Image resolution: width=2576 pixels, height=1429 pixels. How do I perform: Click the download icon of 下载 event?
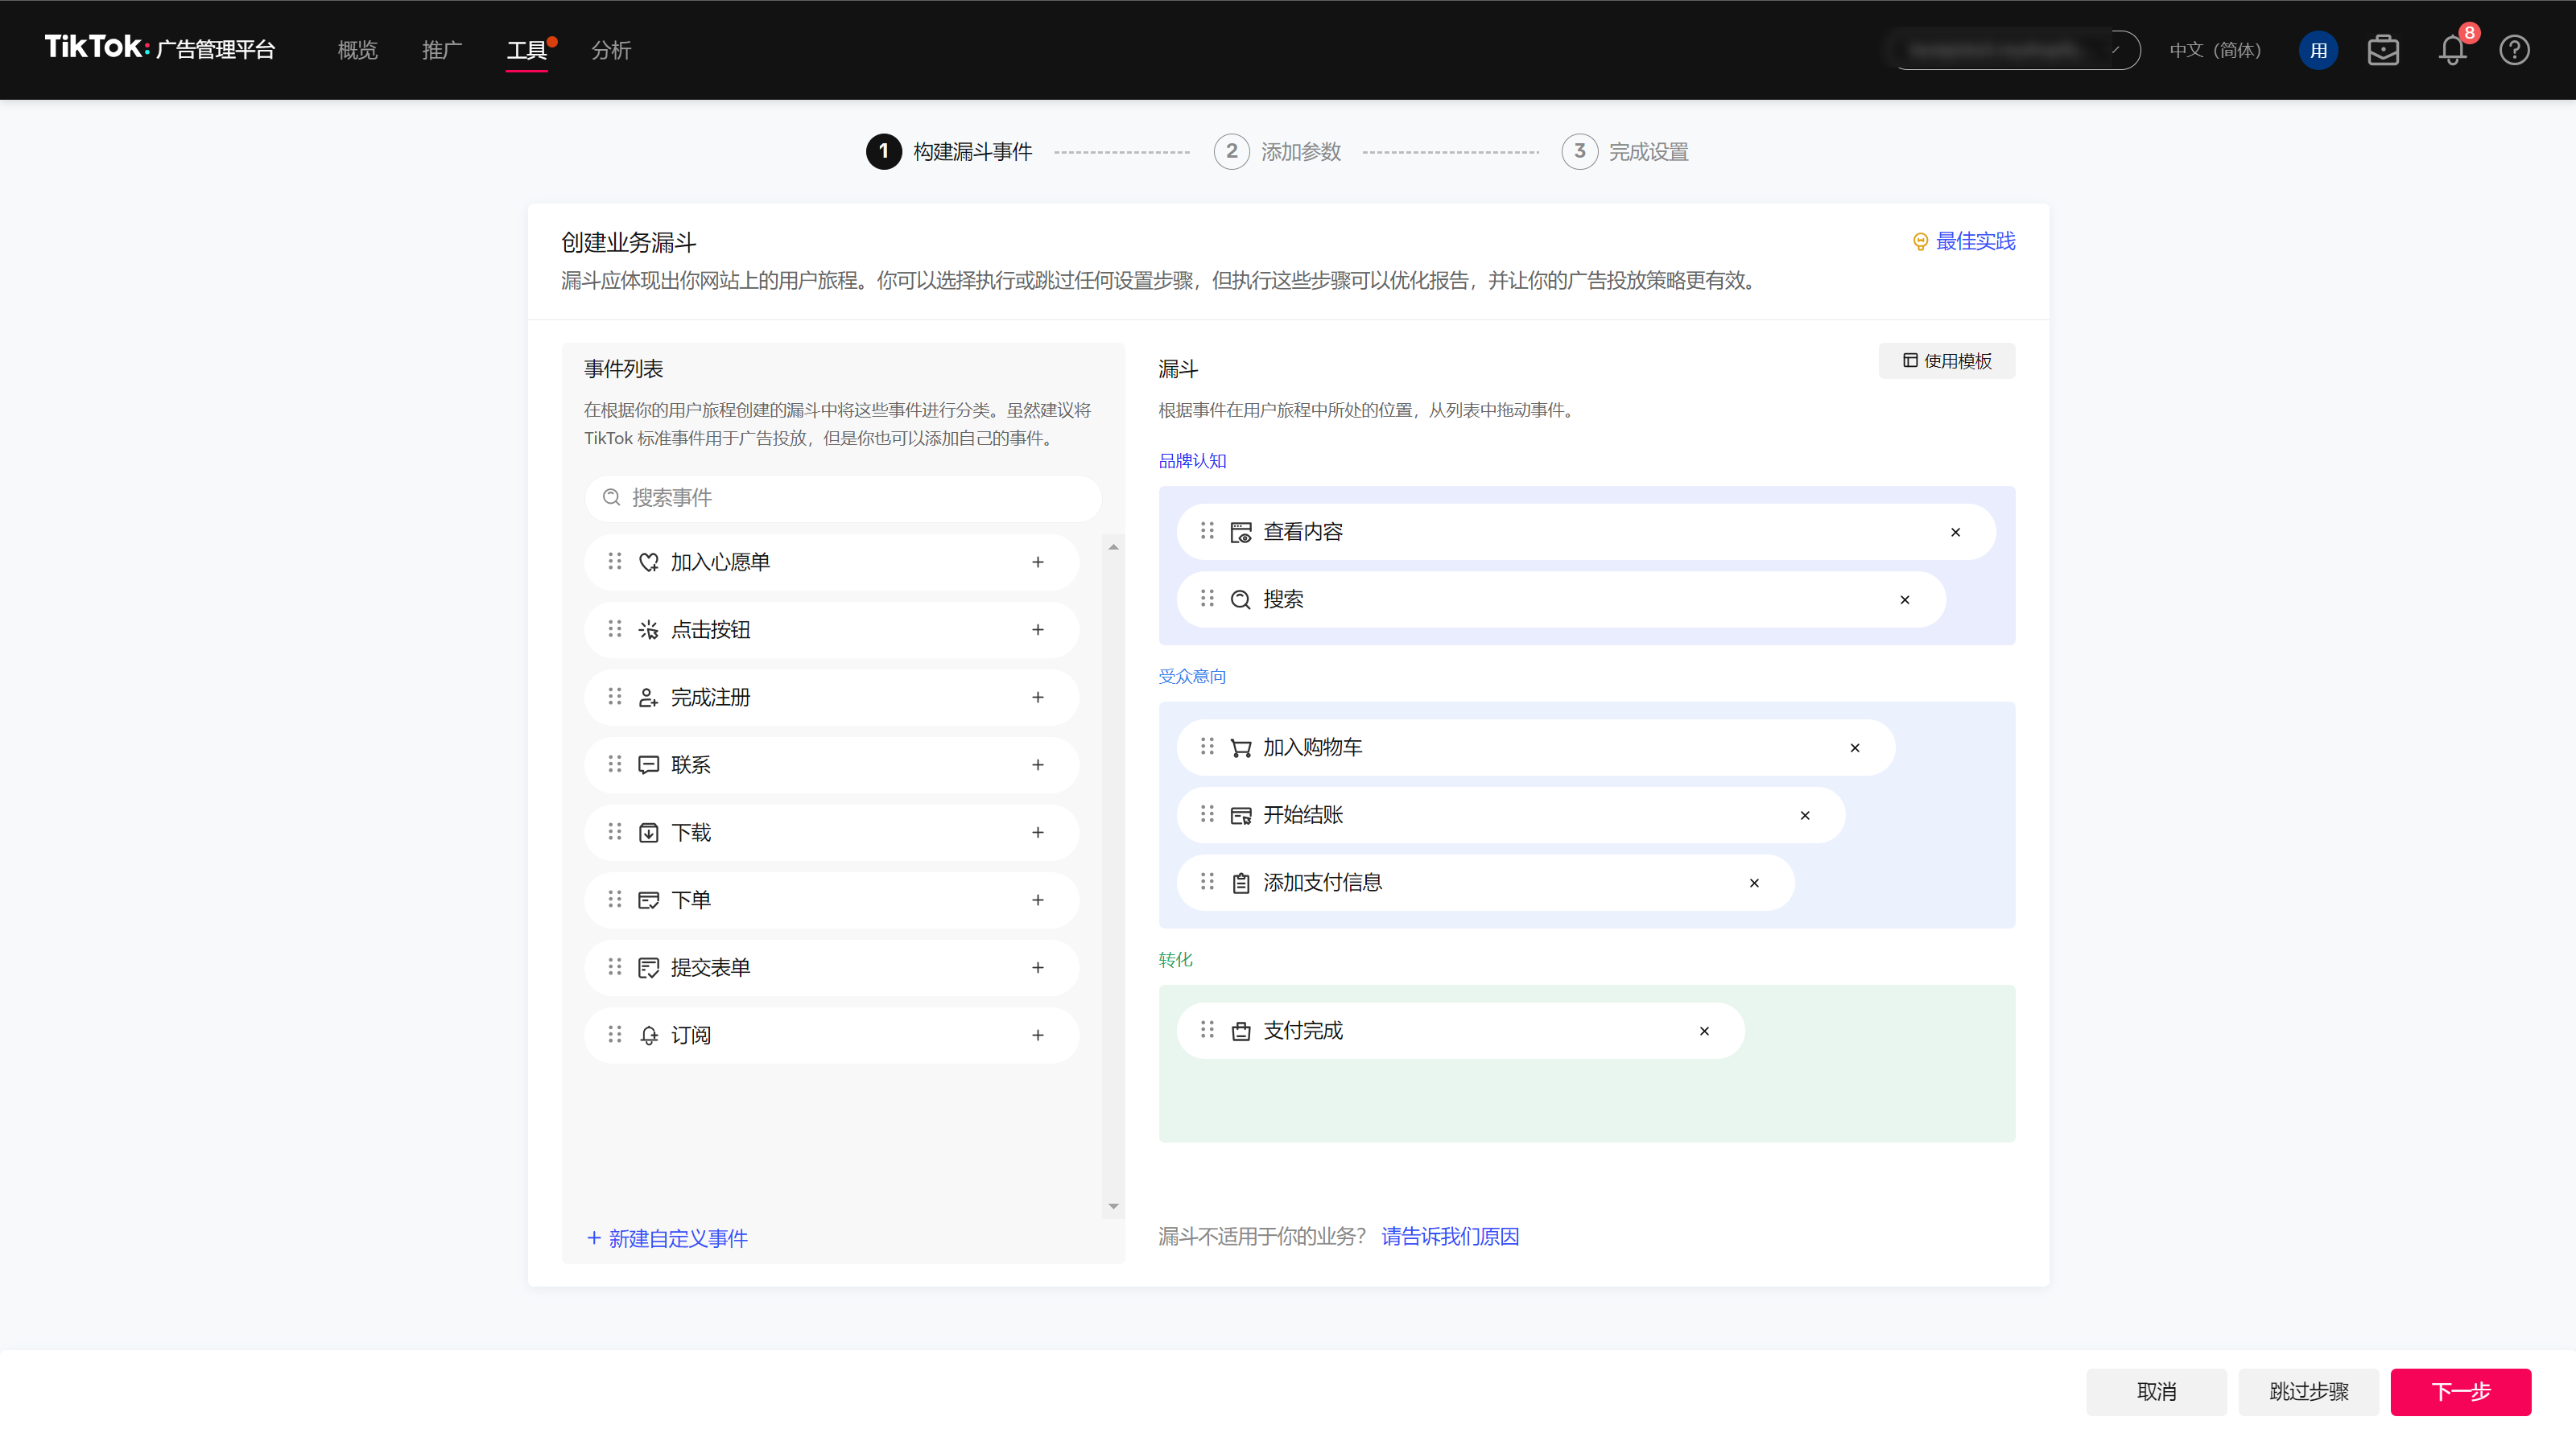pos(649,833)
